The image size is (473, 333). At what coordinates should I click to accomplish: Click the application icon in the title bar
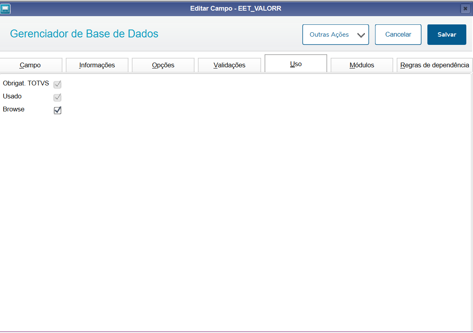pos(6,8)
